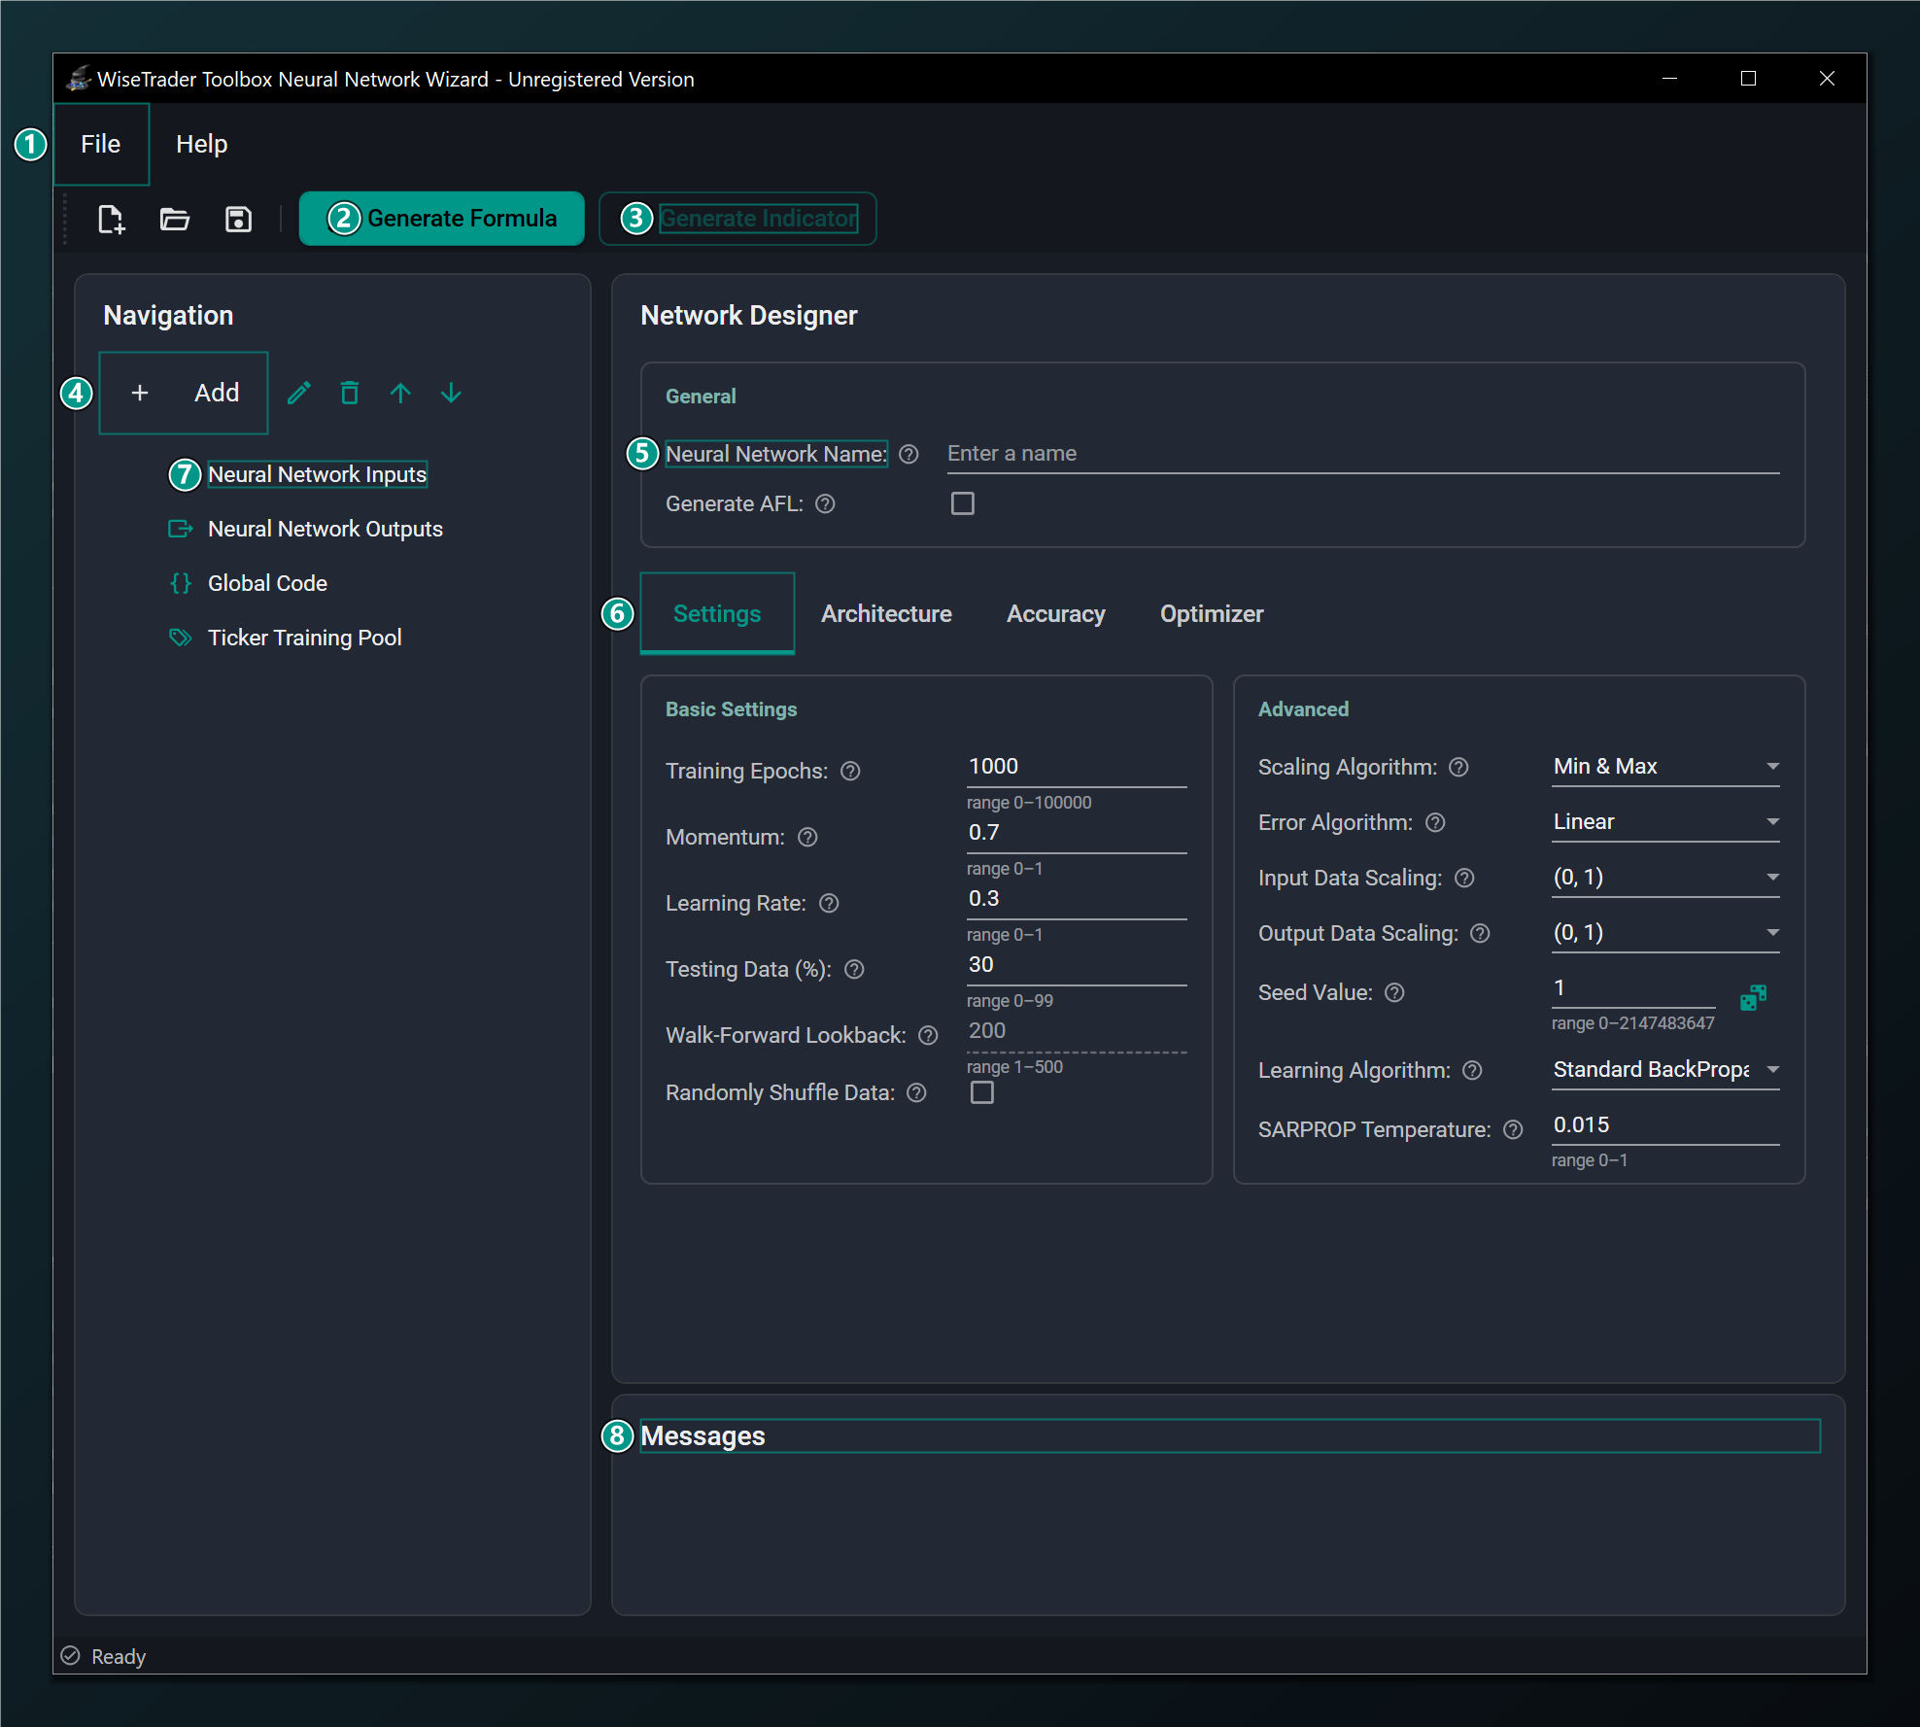Click the move down arrow icon

451,393
